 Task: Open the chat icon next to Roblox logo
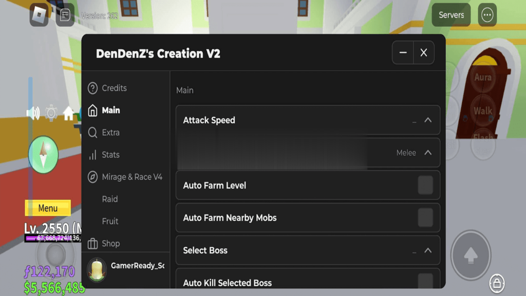(65, 15)
